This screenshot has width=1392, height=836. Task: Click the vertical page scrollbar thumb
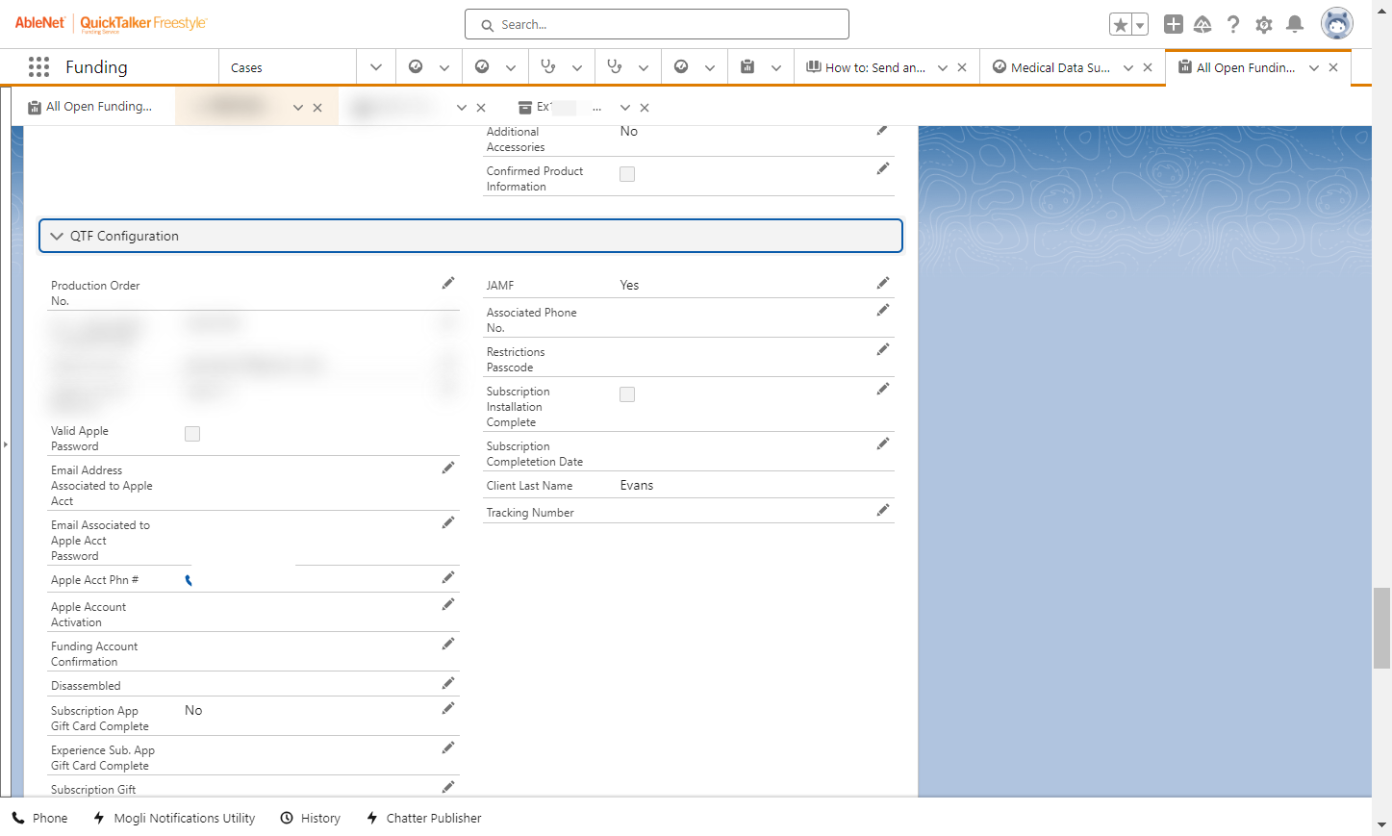(x=1381, y=628)
